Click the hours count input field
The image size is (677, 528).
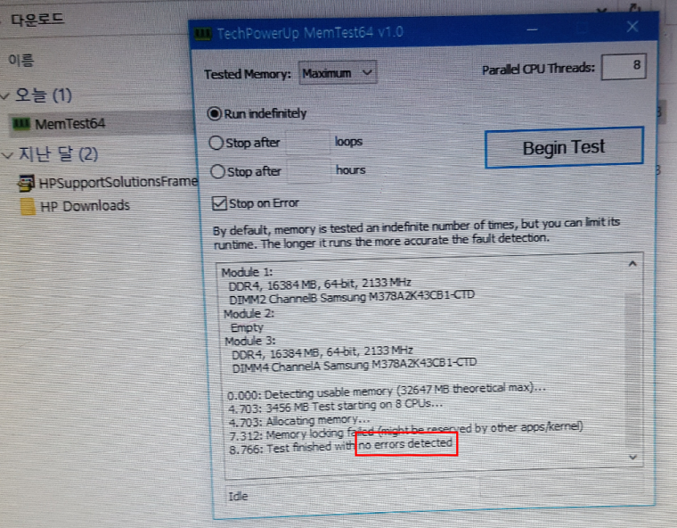309,171
